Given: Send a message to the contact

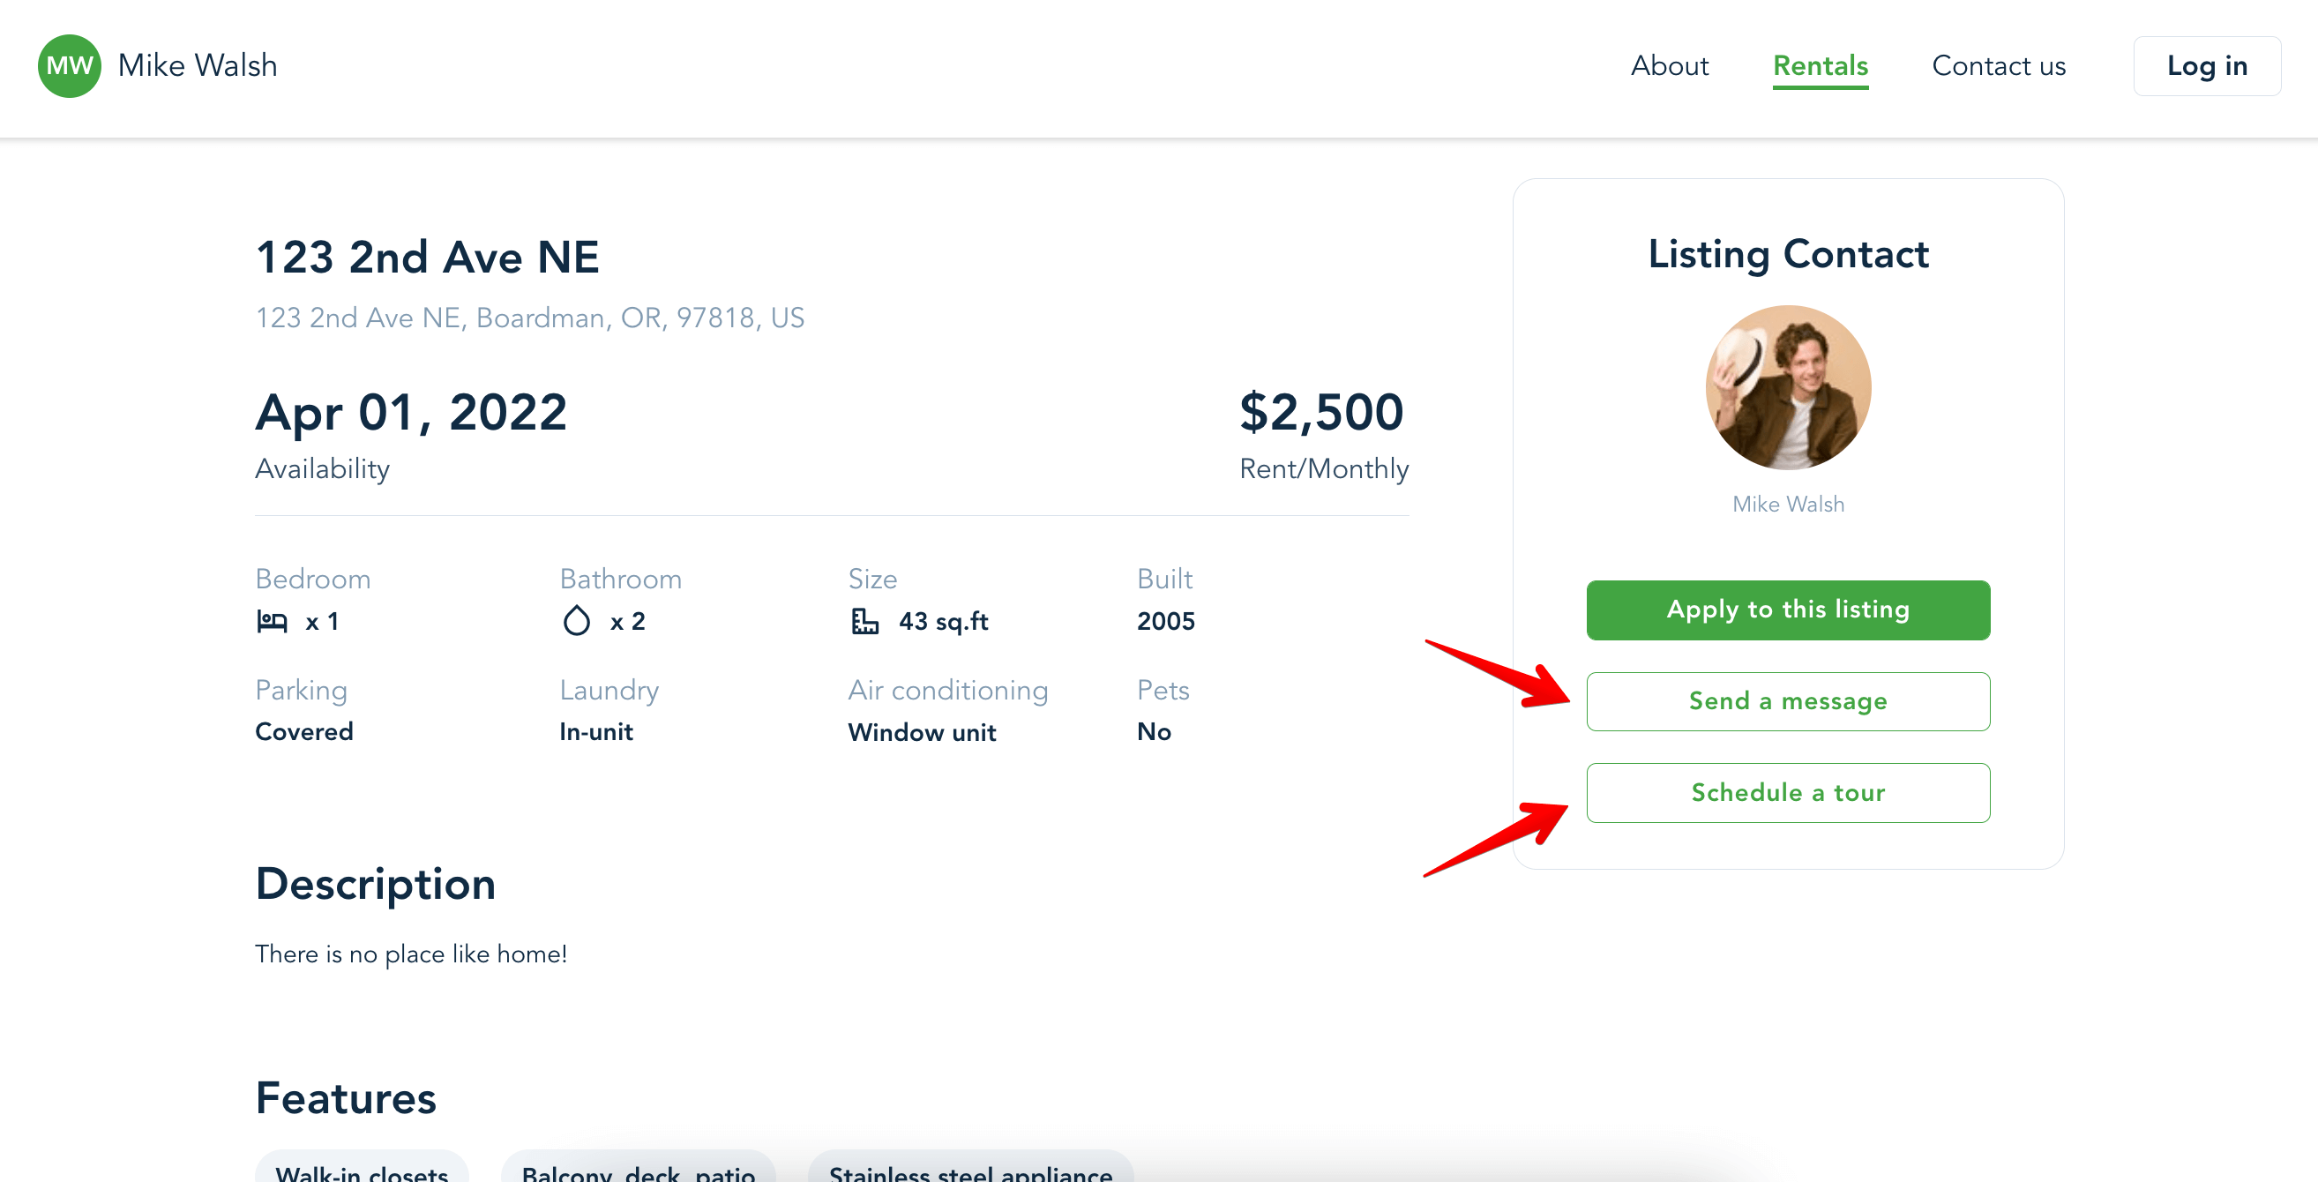Looking at the screenshot, I should [1788, 701].
